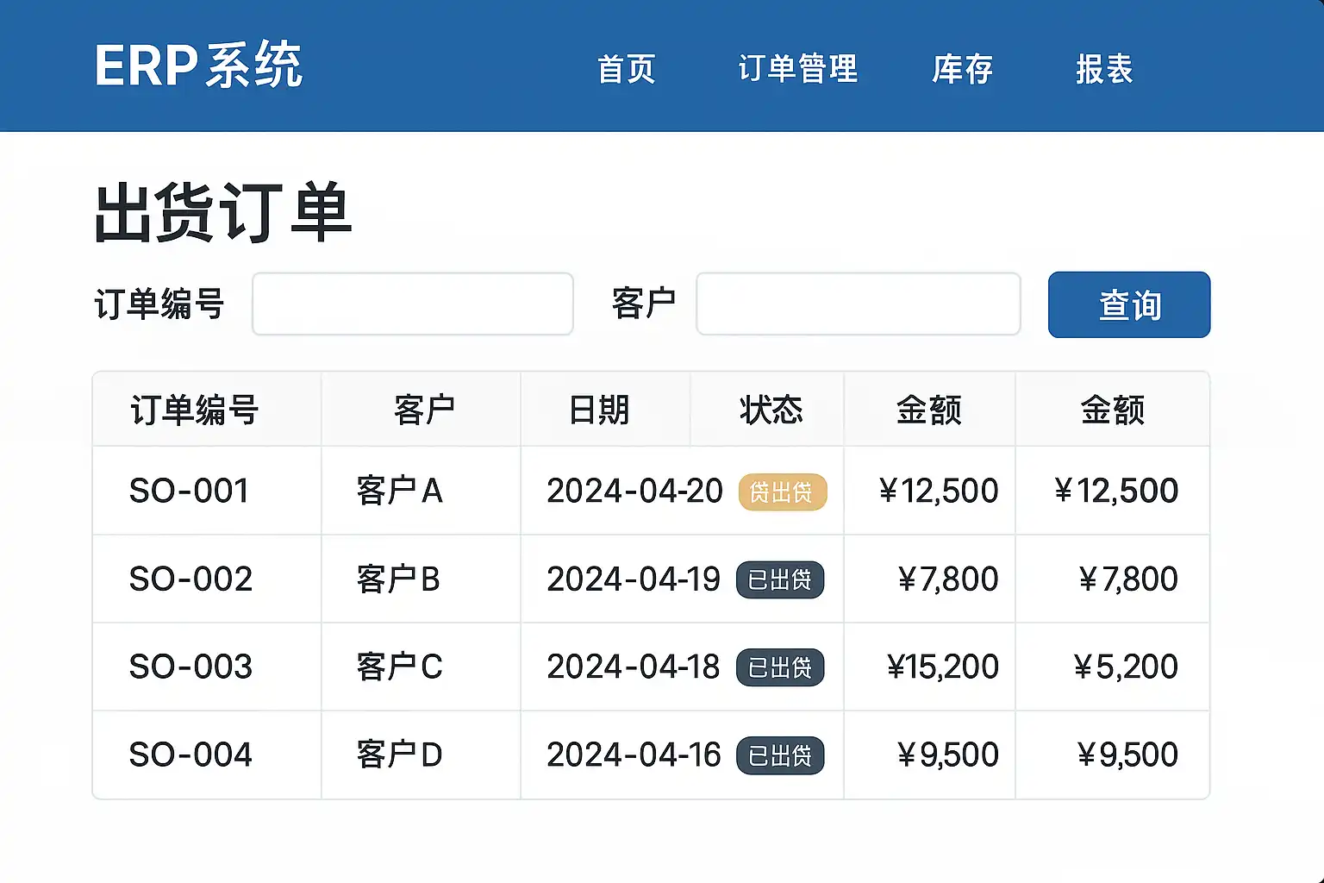Open order SO-003 row entry
The image size is (1324, 883).
[x=190, y=667]
